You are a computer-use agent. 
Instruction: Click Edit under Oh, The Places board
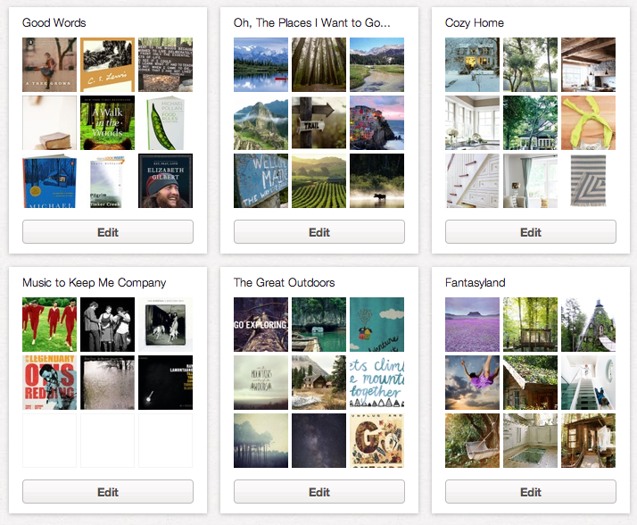pyautogui.click(x=318, y=232)
